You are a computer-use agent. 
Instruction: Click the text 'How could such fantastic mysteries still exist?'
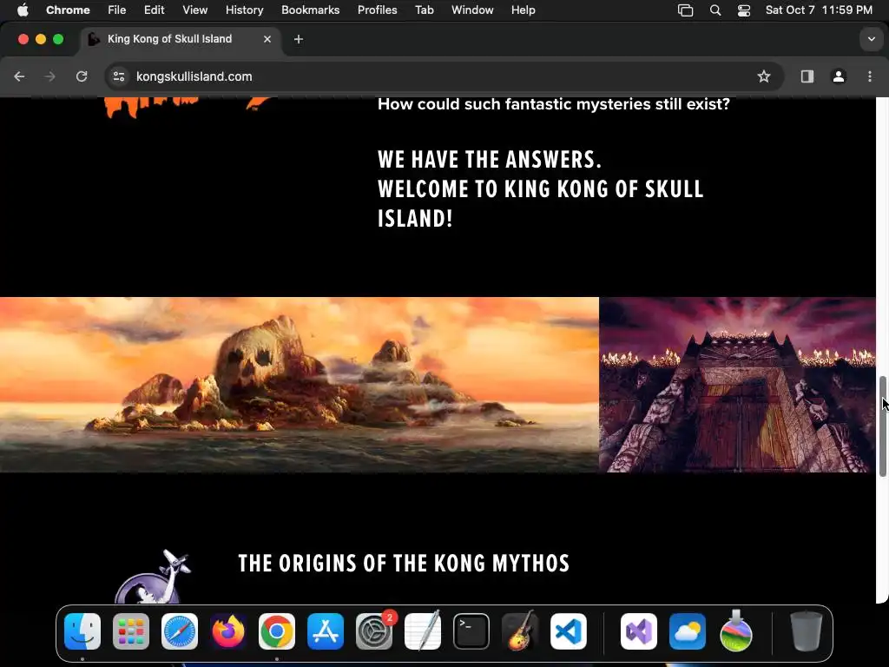click(553, 104)
